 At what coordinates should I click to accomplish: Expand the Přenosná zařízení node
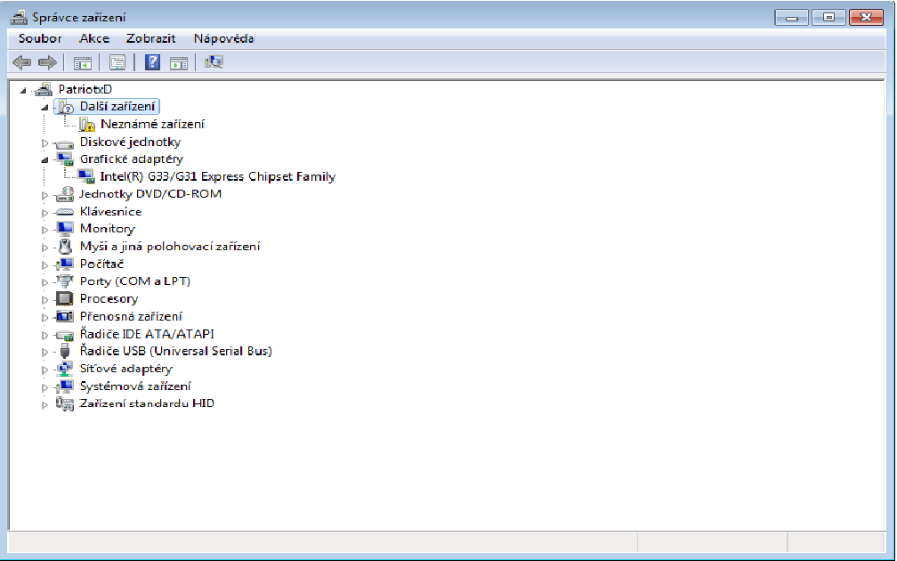[x=44, y=317]
